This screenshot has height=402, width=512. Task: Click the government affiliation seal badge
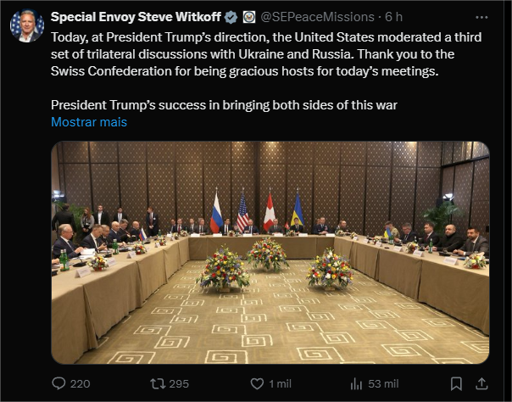click(x=249, y=17)
